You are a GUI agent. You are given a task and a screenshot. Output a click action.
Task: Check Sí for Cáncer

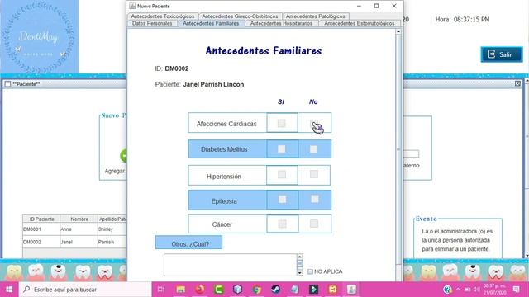[283, 224]
